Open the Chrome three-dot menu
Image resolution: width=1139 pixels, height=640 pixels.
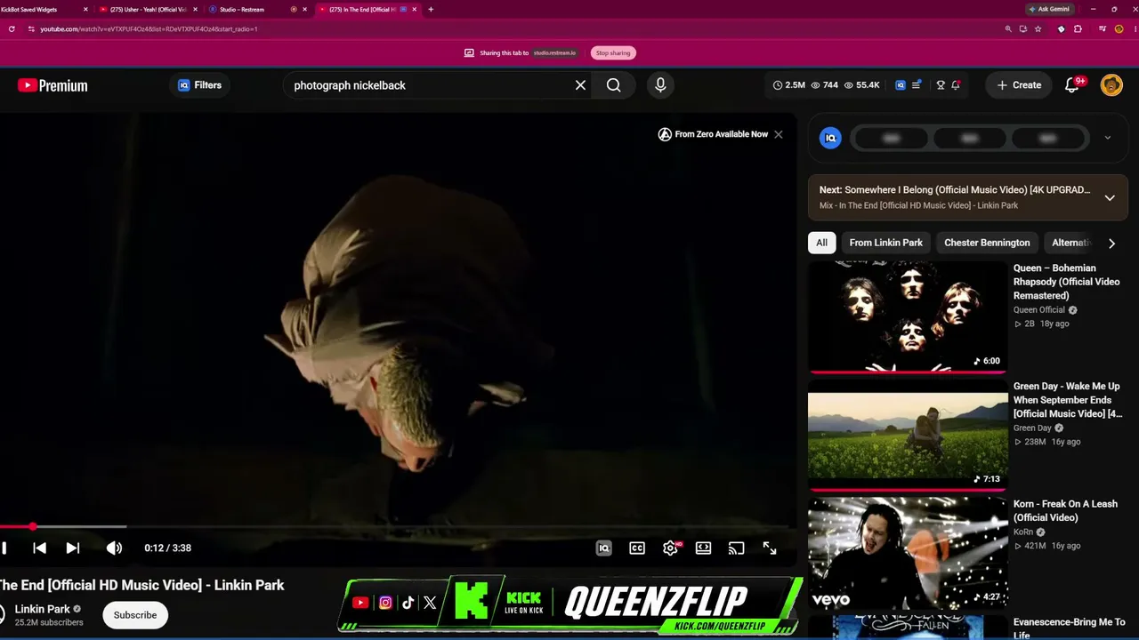coord(1134,29)
